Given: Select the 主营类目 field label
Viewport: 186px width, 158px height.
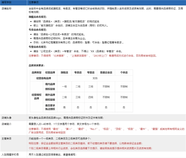Looking at the screenshot, I should pyautogui.click(x=7, y=138).
